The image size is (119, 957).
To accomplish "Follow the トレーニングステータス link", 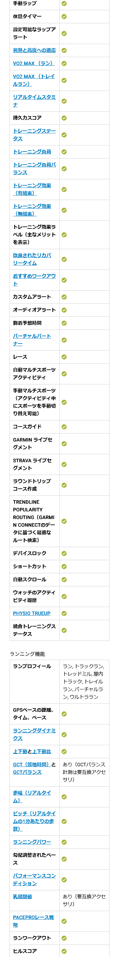I will pyautogui.click(x=34, y=135).
